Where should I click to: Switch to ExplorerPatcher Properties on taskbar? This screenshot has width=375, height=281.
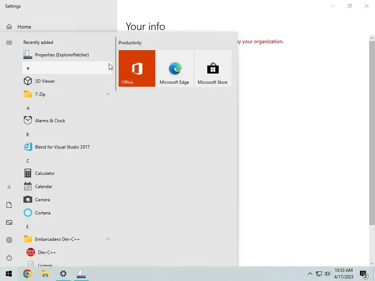[x=81, y=274]
